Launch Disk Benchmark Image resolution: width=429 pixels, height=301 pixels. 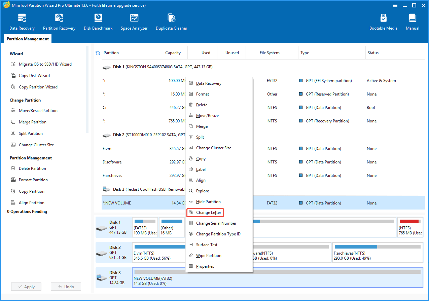click(98, 22)
